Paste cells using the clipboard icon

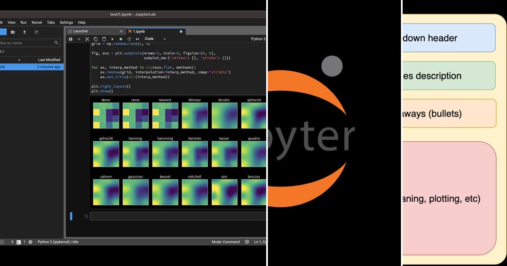(104, 39)
